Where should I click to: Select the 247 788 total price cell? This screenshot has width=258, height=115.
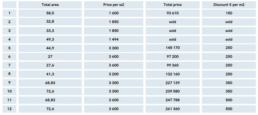(x=173, y=100)
